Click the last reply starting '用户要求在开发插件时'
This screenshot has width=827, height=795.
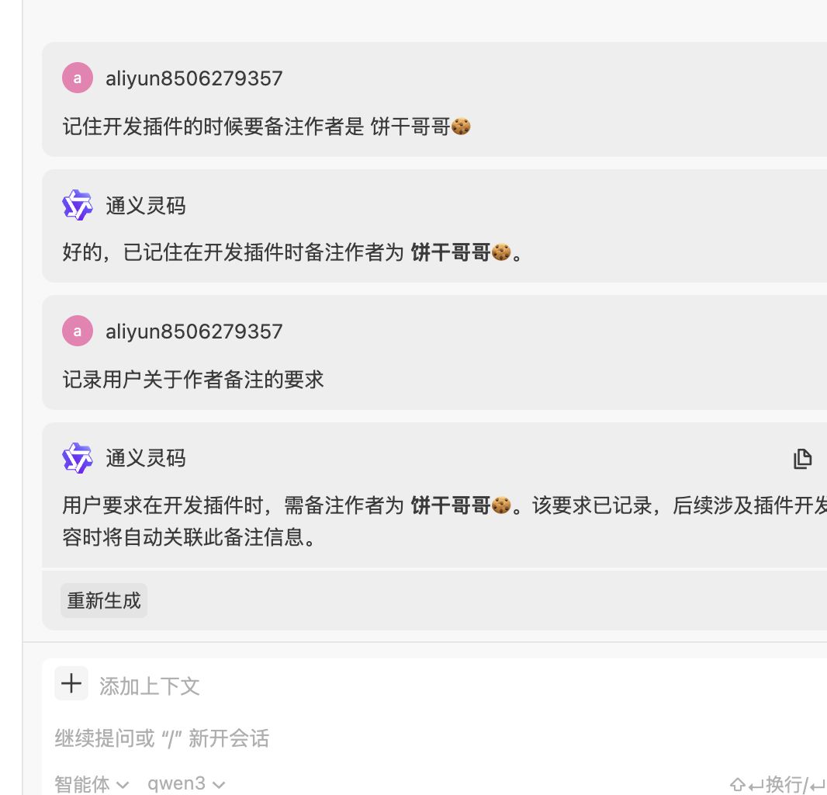pyautogui.click(x=445, y=521)
